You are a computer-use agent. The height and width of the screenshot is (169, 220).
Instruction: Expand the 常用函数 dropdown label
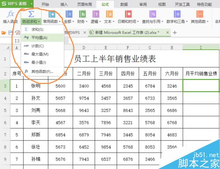(x=52, y=22)
